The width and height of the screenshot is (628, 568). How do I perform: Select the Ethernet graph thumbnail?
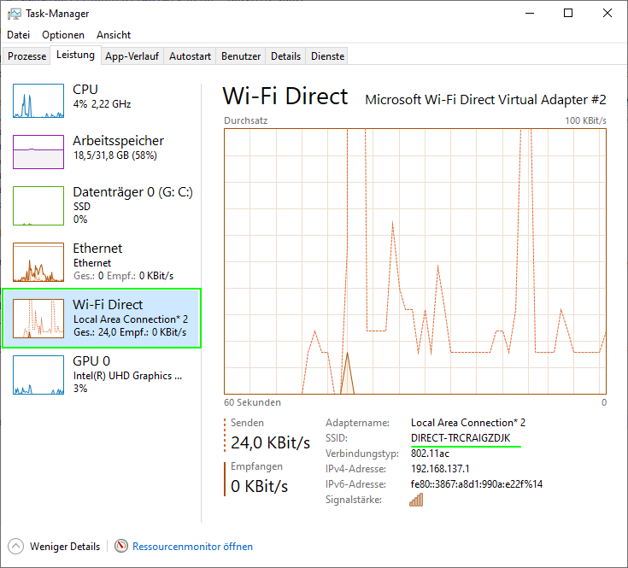[38, 262]
